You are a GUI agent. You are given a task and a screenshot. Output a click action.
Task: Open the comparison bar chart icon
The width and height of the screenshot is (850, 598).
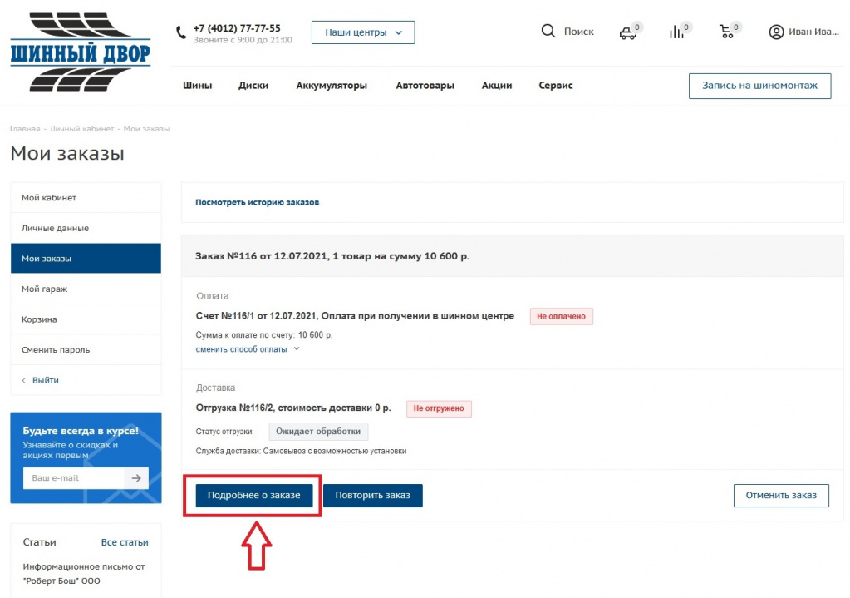pyautogui.click(x=677, y=32)
